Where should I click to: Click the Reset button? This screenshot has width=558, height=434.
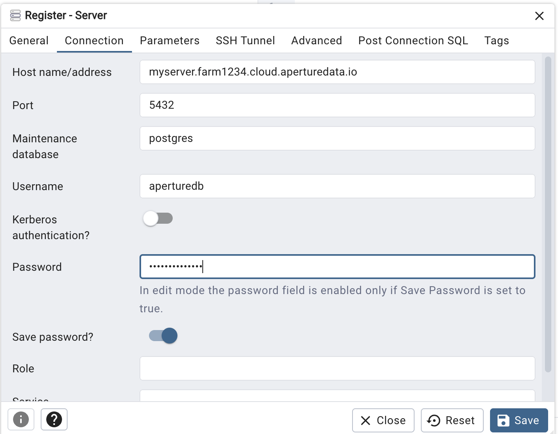pos(452,420)
